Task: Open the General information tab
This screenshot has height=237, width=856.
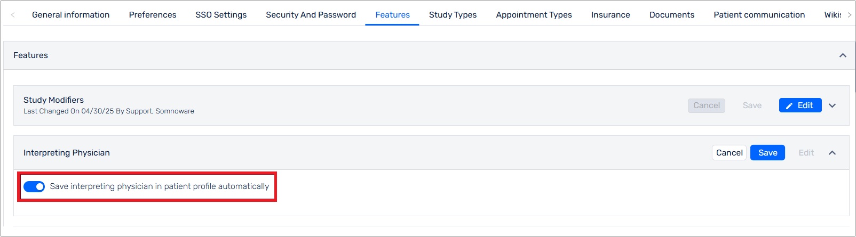Action: 70,15
